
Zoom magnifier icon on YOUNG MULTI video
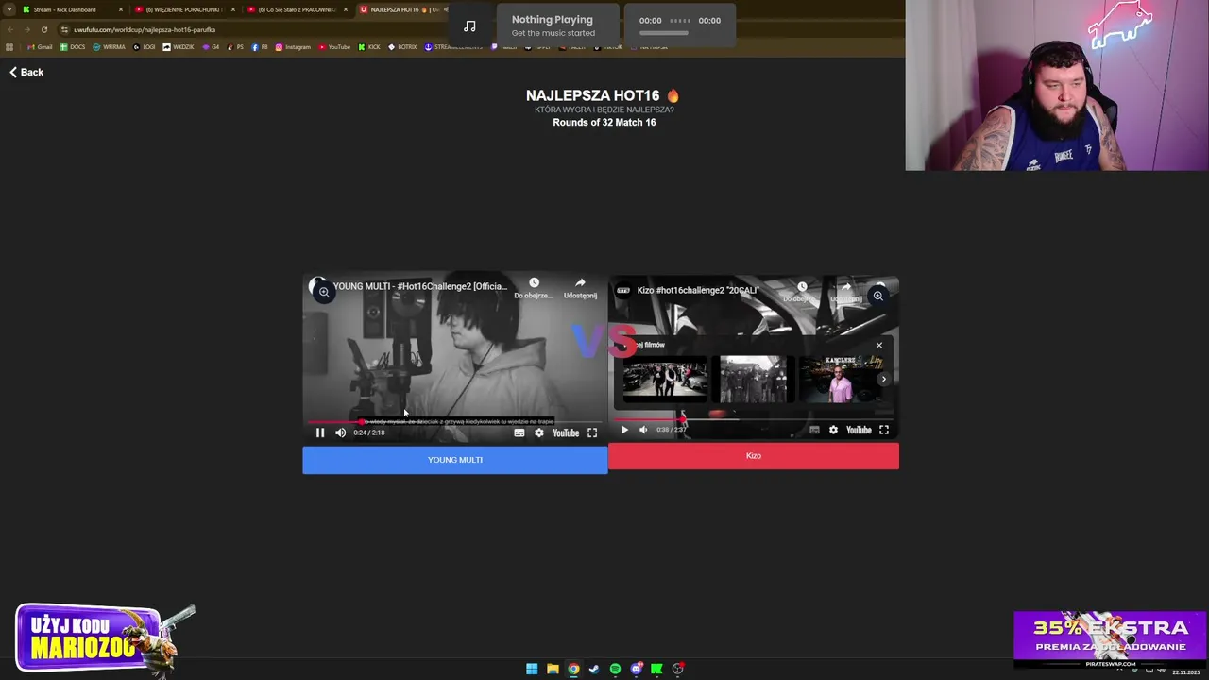[323, 292]
